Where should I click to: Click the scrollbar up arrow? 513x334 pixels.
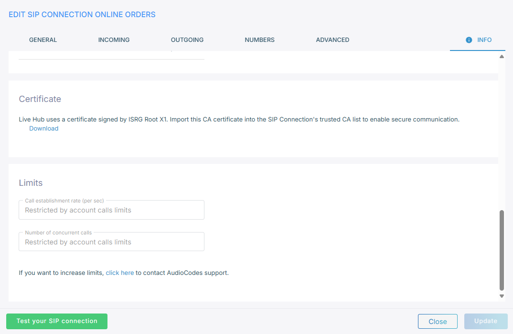tap(502, 56)
